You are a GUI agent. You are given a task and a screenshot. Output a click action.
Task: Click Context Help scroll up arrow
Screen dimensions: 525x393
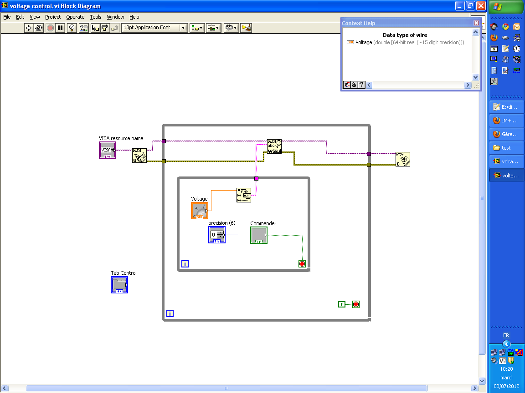(475, 32)
